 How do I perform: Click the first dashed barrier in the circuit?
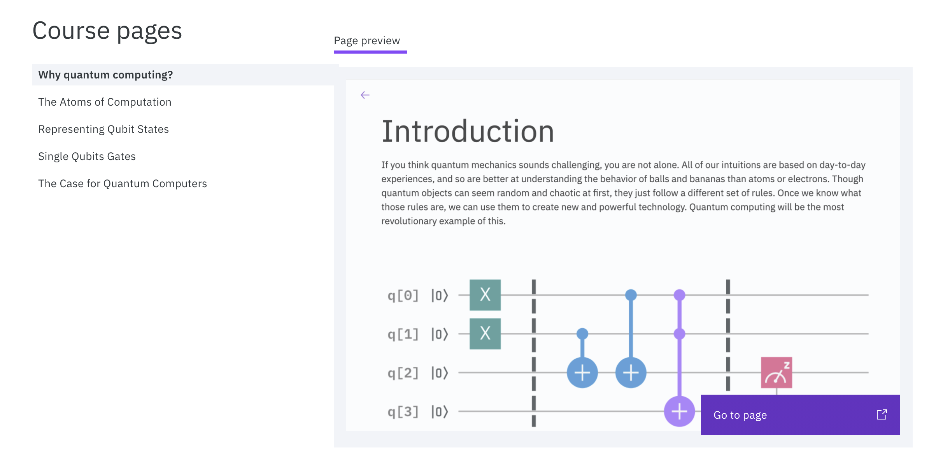click(533, 334)
